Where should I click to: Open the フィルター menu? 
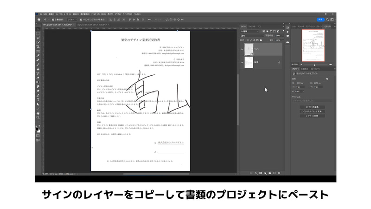pyautogui.click(x=96, y=14)
